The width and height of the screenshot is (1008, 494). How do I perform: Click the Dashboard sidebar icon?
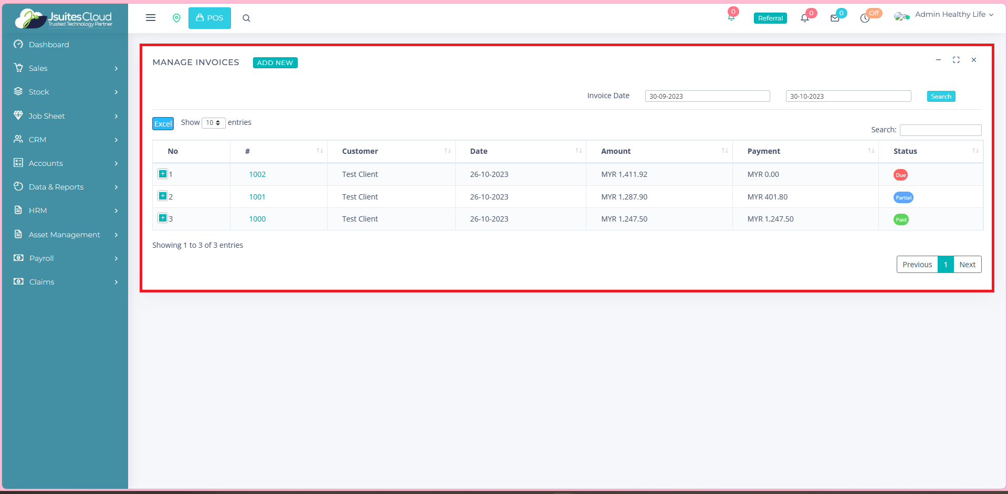18,45
